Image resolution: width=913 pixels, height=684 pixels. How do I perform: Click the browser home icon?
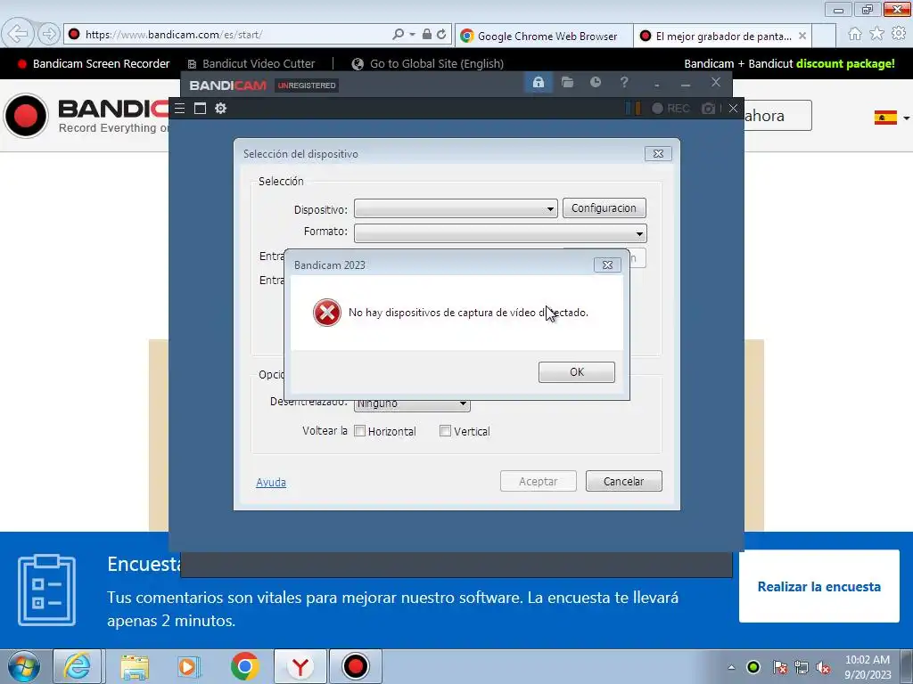pos(854,34)
